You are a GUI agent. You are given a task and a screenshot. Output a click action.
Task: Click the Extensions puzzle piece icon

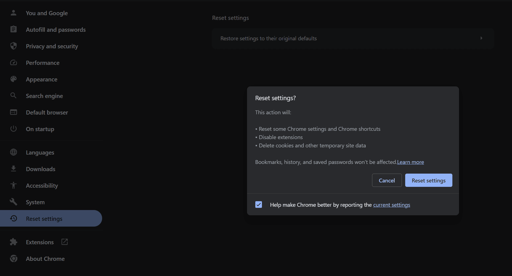coord(13,242)
